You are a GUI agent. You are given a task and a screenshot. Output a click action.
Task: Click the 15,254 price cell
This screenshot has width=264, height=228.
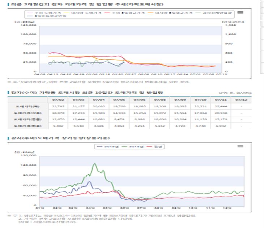click(x=139, y=113)
